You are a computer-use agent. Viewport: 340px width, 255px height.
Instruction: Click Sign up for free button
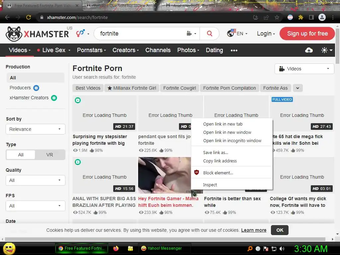coord(307,34)
